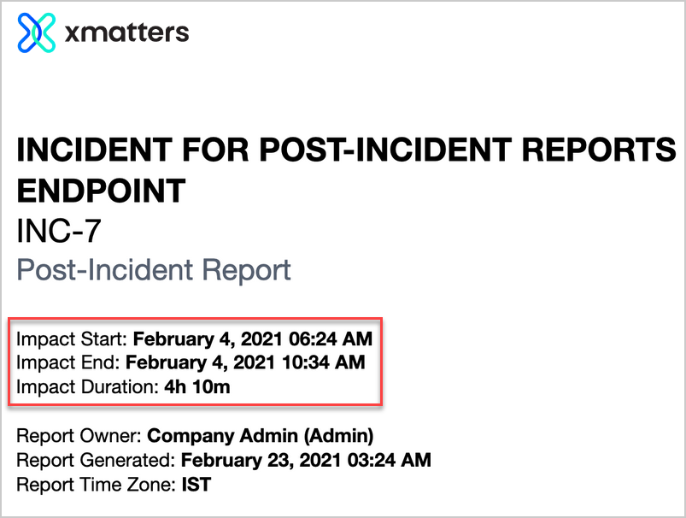Screen dimensions: 686x518
Task: Click the Impact End label
Action: (x=67, y=362)
